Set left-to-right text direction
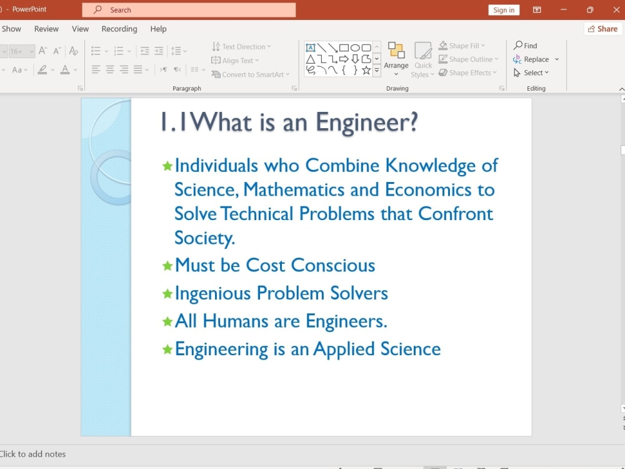The image size is (625, 469). 163,69
